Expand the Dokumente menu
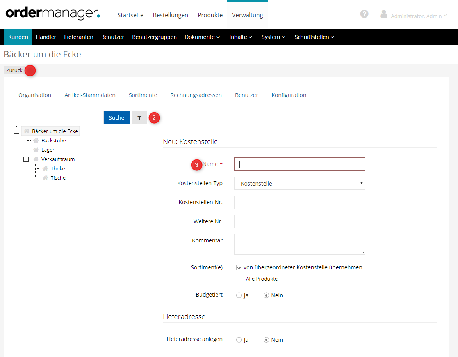The height and width of the screenshot is (357, 458). click(x=202, y=37)
